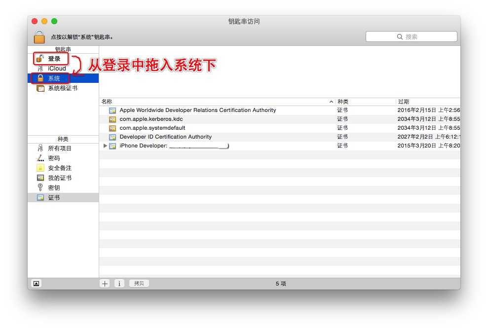Screen dimensions: 488x329
Task: Click expiry 2015年3月20日 cell
Action: click(x=429, y=146)
